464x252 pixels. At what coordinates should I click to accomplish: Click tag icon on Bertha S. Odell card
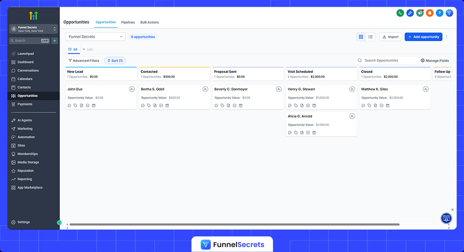tap(149, 105)
